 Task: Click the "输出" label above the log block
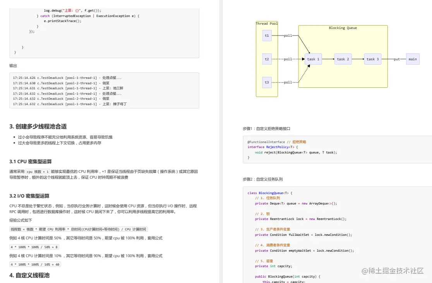click(13, 65)
